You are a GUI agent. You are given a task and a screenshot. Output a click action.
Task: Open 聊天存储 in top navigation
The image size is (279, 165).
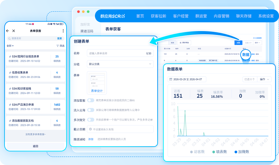click(243, 16)
